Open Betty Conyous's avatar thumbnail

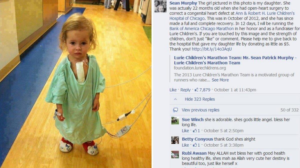coord(175,140)
